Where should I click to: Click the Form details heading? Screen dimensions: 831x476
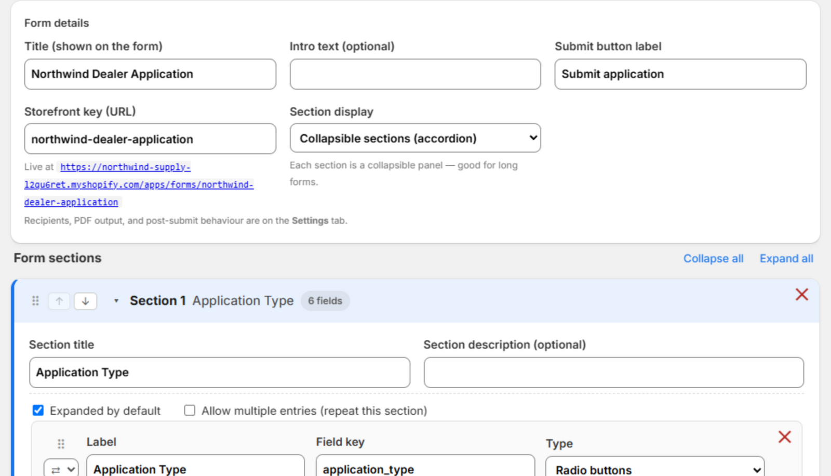[57, 23]
